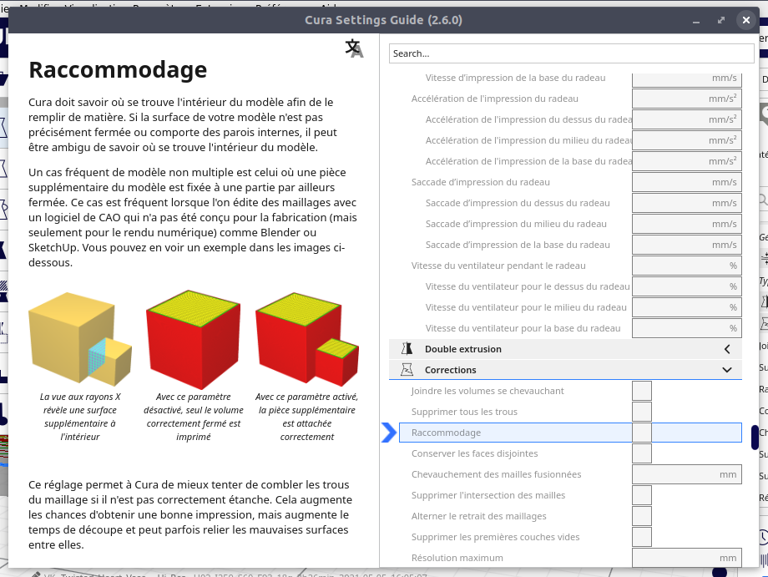Click the red cube with attached piece image
Image resolution: width=768 pixels, height=577 pixels.
coord(307,338)
